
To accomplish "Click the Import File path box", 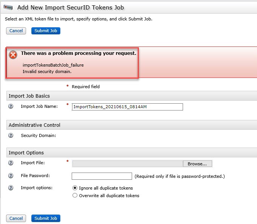I will 127,164.
